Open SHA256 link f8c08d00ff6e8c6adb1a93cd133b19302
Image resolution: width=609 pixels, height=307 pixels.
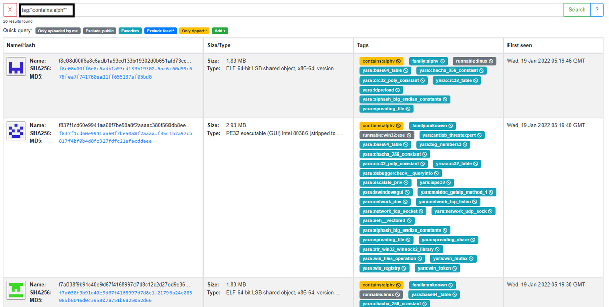coord(125,69)
